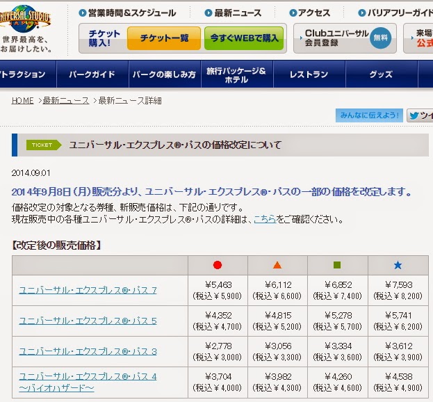Screen dimensions: 433x402
Task: Click the blue 無料 circle badge
Action: (381, 38)
